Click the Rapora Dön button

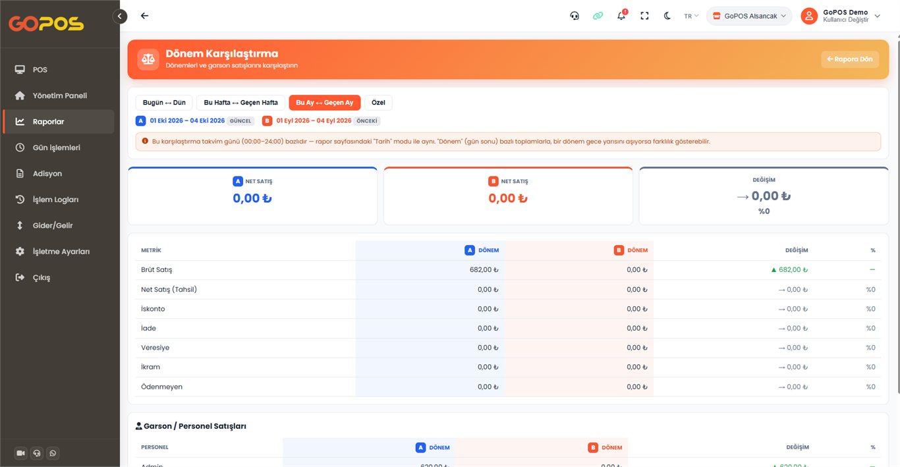[x=850, y=59]
